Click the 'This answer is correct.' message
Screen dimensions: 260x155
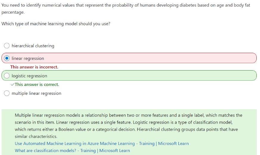pyautogui.click(x=37, y=84)
